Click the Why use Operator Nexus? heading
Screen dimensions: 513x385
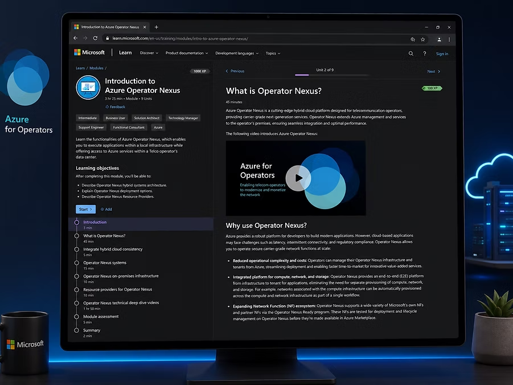[266, 225]
